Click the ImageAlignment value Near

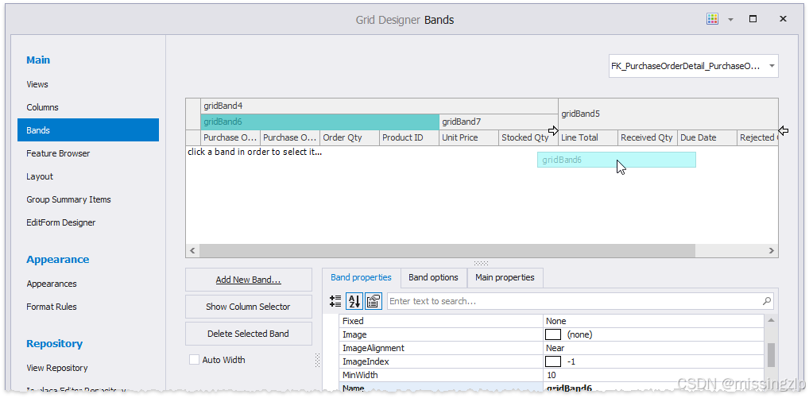point(555,348)
